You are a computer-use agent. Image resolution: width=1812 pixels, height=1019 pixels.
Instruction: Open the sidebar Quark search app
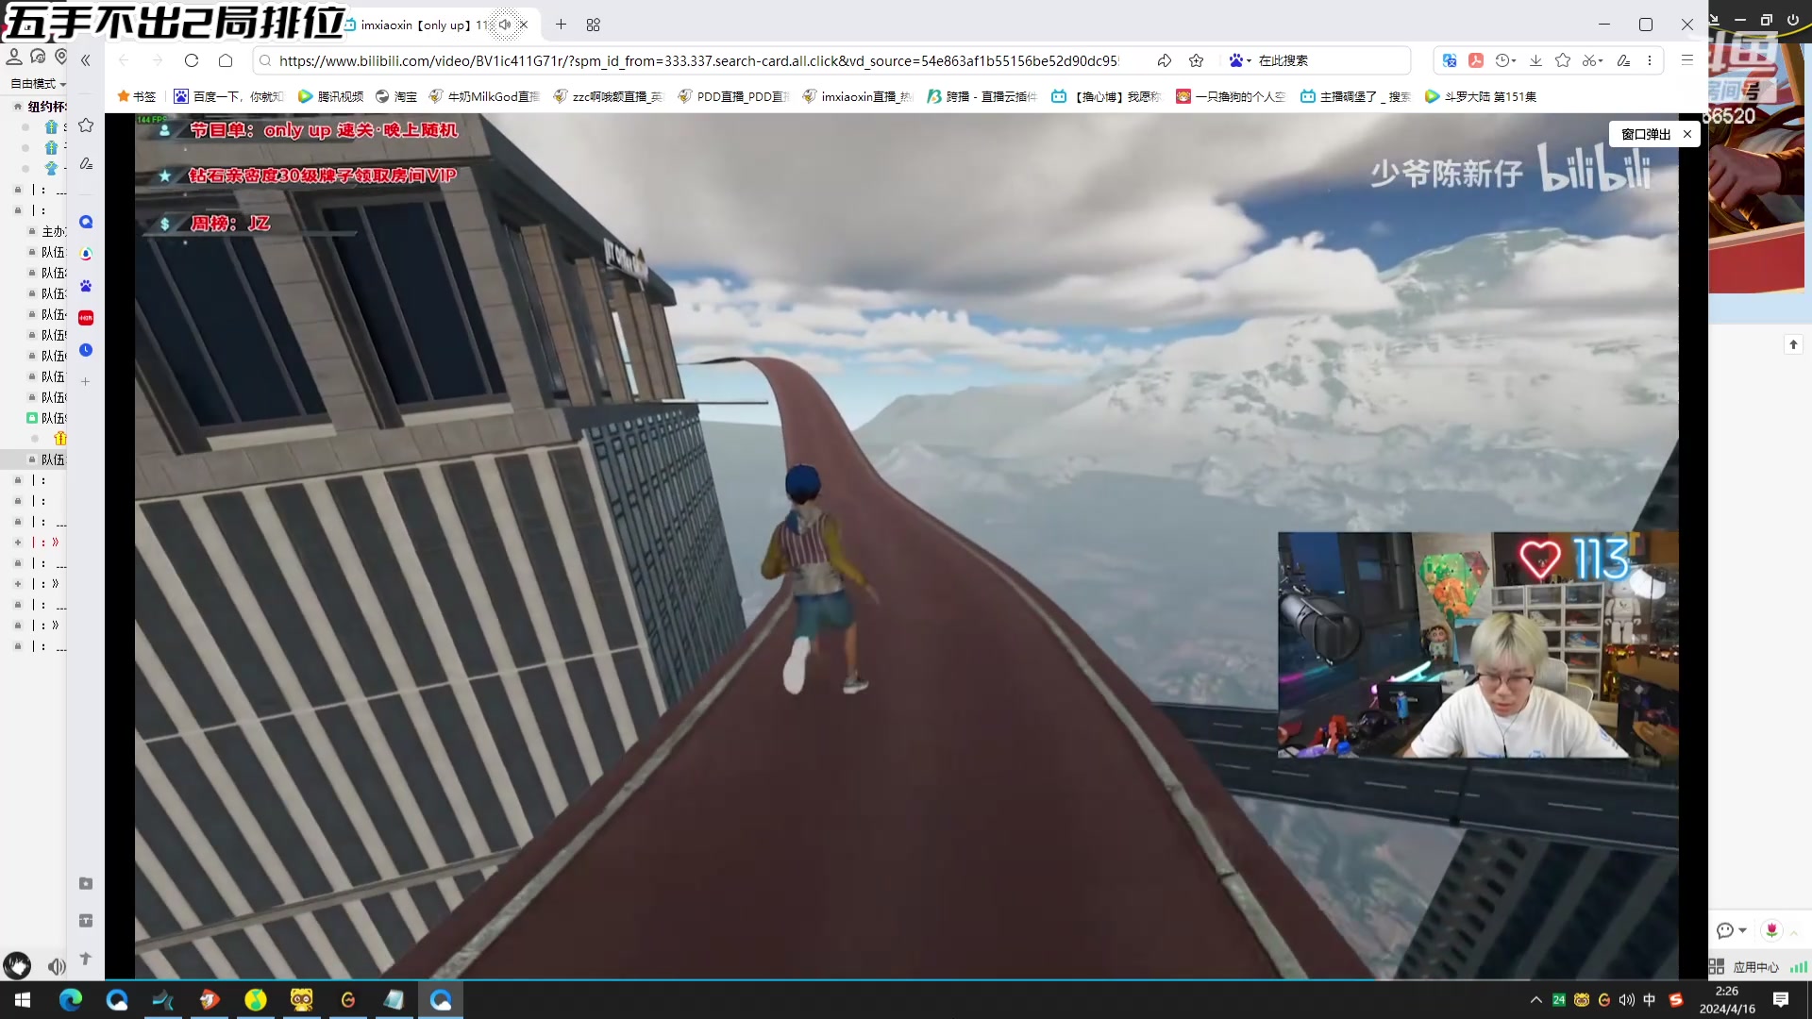click(86, 222)
